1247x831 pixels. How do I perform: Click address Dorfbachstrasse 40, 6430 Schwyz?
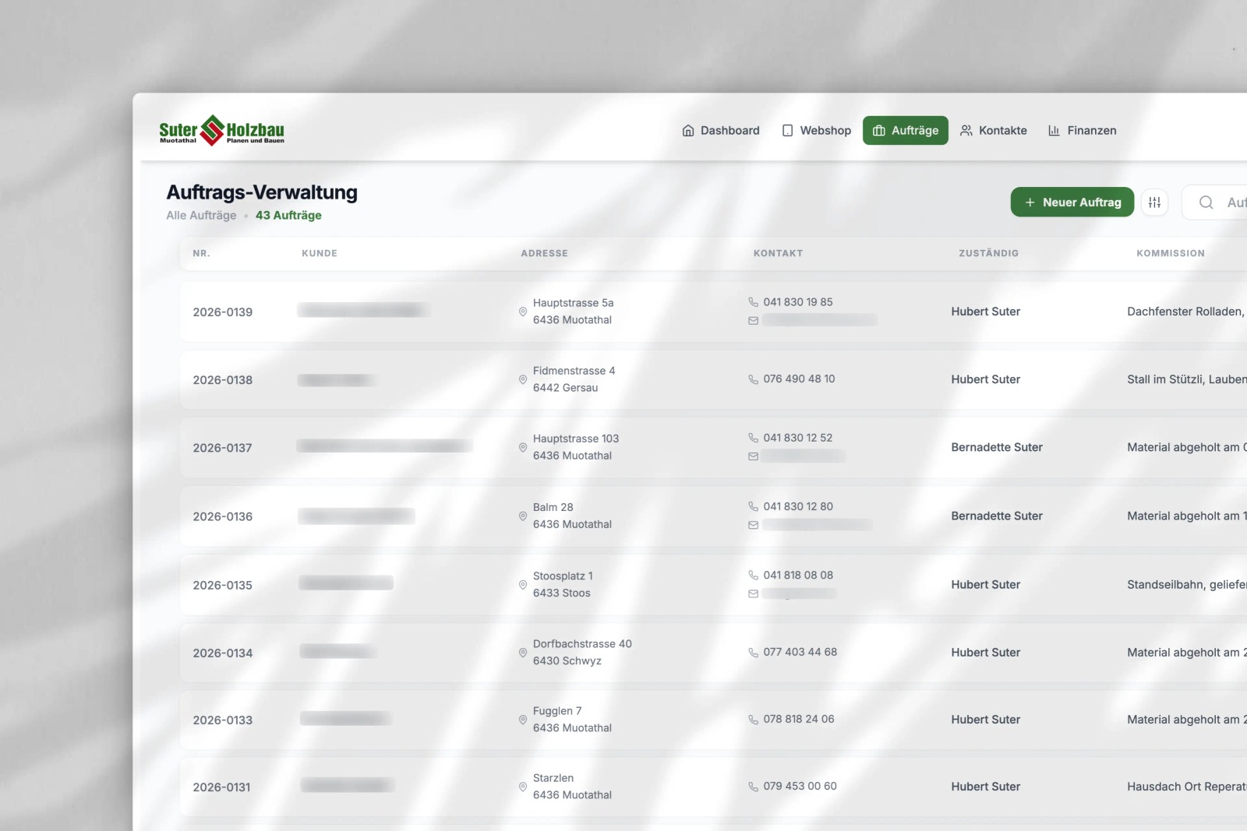(x=582, y=653)
